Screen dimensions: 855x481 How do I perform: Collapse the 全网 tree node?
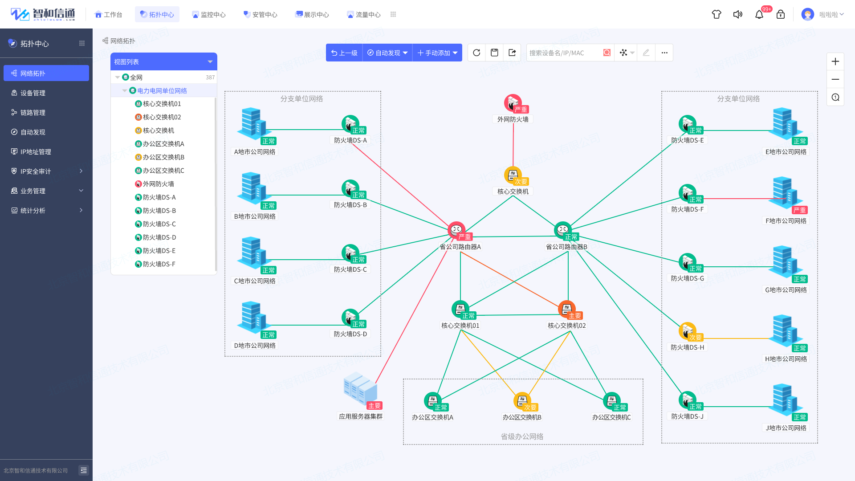pyautogui.click(x=118, y=77)
